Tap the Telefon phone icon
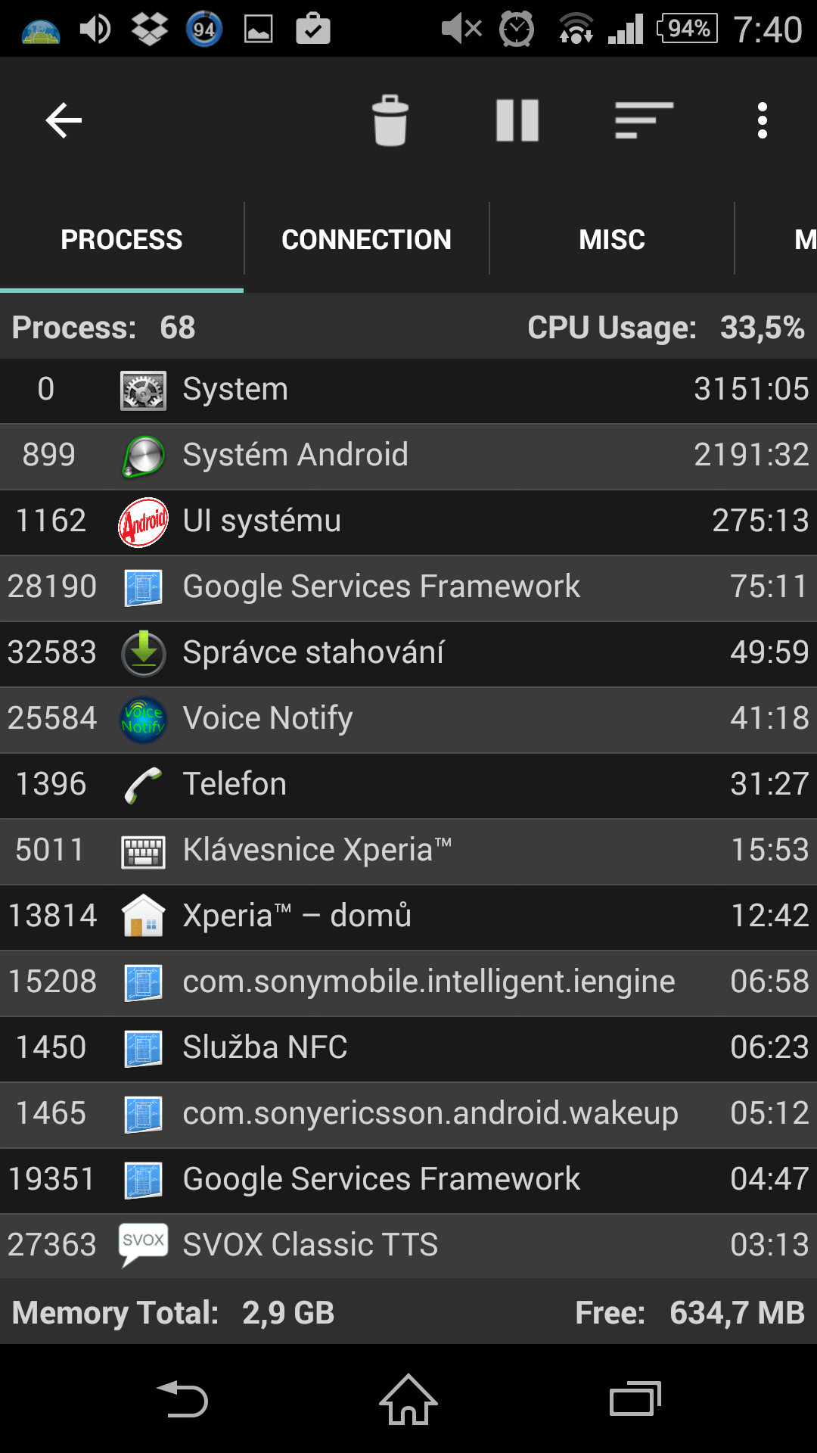The image size is (817, 1453). pyautogui.click(x=143, y=785)
